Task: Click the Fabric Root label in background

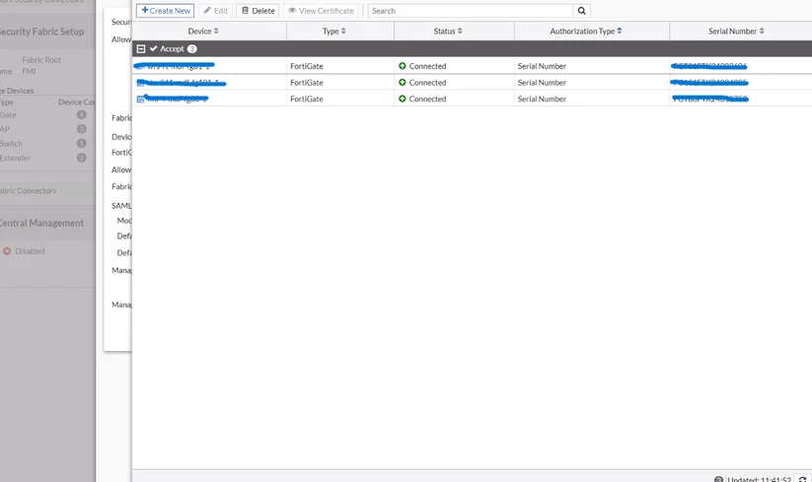Action: click(41, 60)
